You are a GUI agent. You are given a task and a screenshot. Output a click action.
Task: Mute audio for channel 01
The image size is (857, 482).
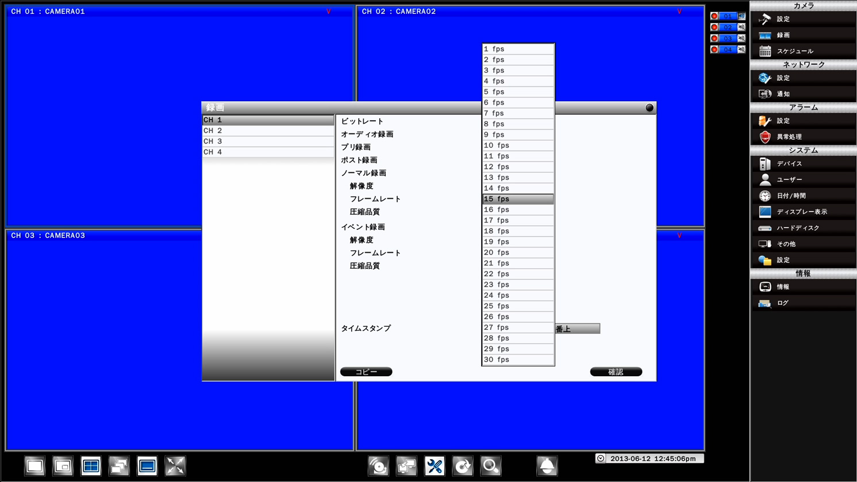pyautogui.click(x=741, y=16)
